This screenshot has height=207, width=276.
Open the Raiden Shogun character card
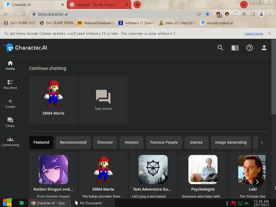(53, 176)
